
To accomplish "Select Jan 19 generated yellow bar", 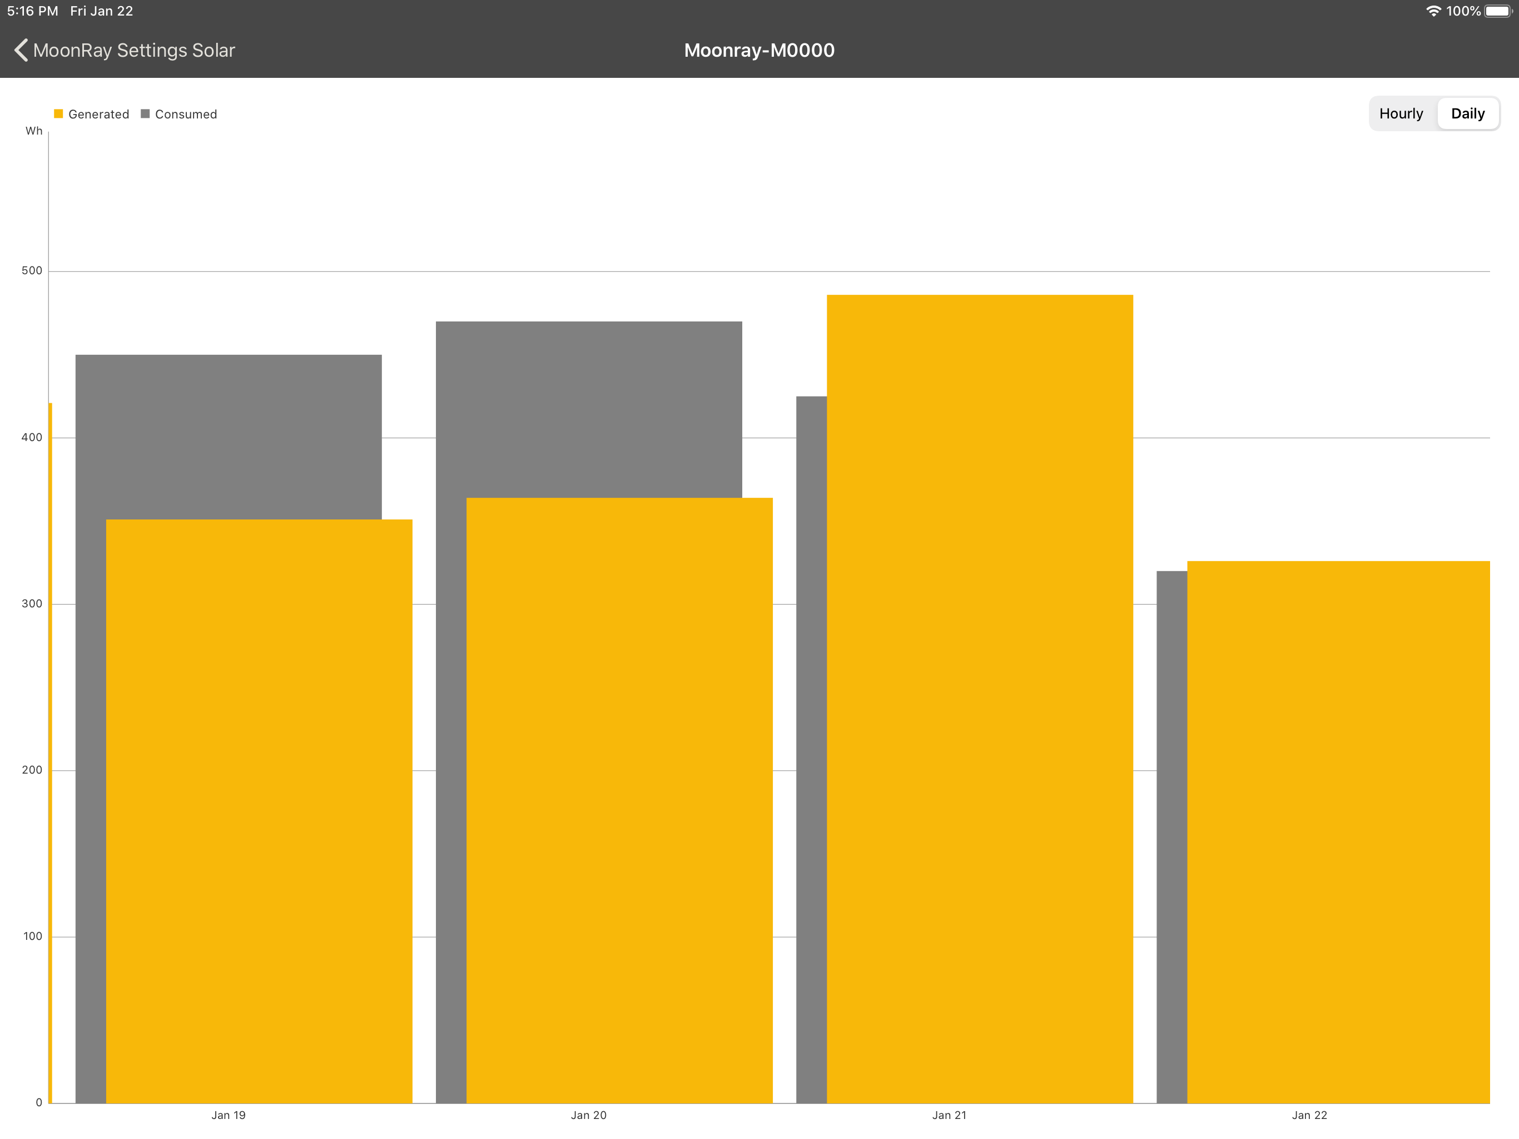I will (x=259, y=811).
